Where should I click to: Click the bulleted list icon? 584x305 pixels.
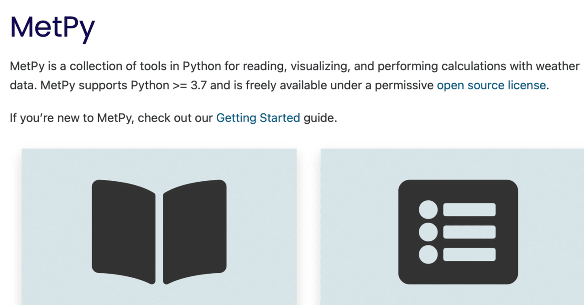[458, 232]
